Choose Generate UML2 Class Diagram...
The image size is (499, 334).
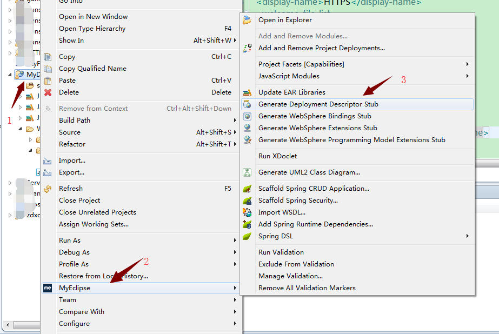[309, 172]
